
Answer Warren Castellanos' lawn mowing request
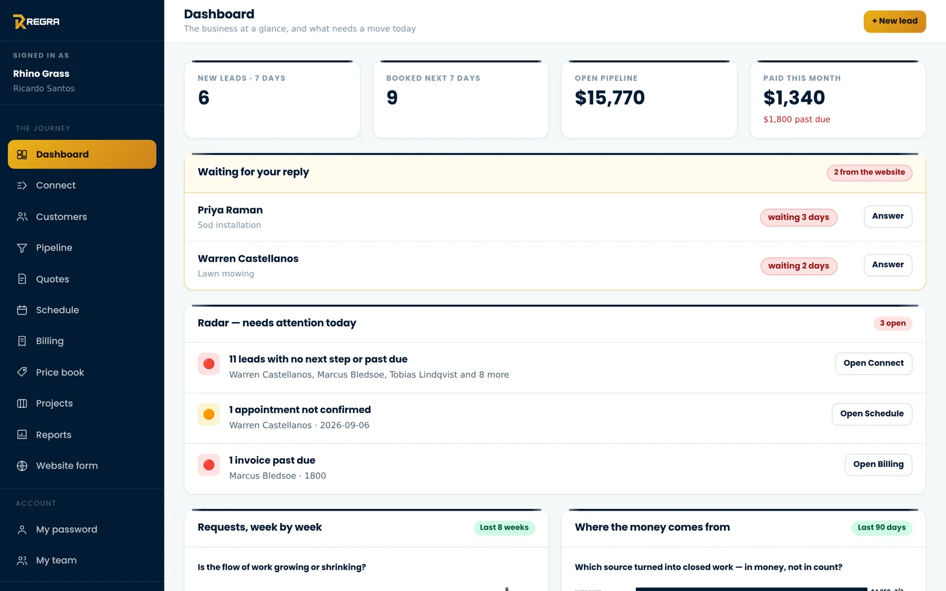pyautogui.click(x=887, y=265)
